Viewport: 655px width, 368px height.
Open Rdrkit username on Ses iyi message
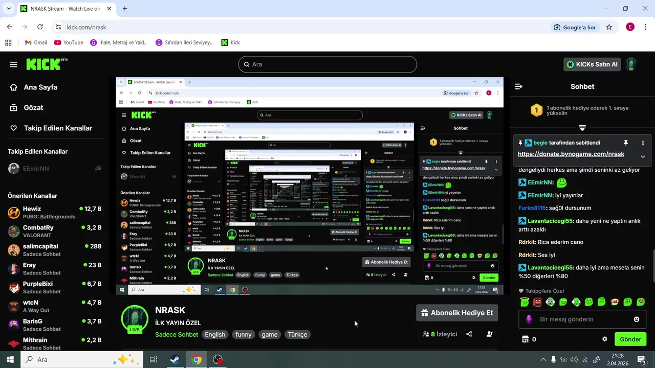527,255
